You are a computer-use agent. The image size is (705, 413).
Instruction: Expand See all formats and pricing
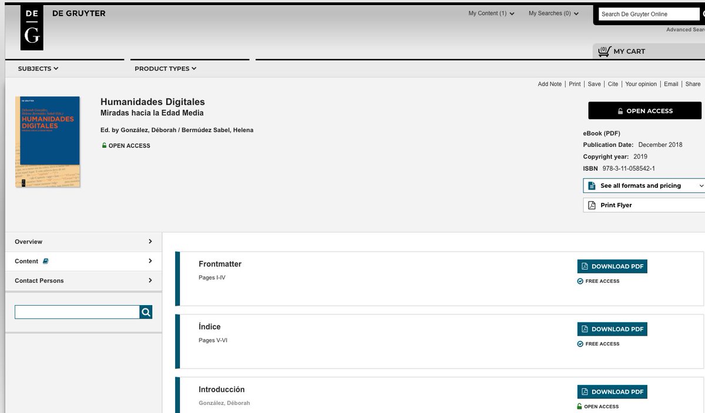tap(644, 185)
